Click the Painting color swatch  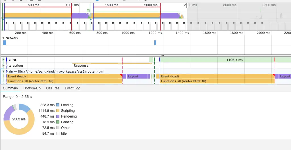[x=58, y=122]
